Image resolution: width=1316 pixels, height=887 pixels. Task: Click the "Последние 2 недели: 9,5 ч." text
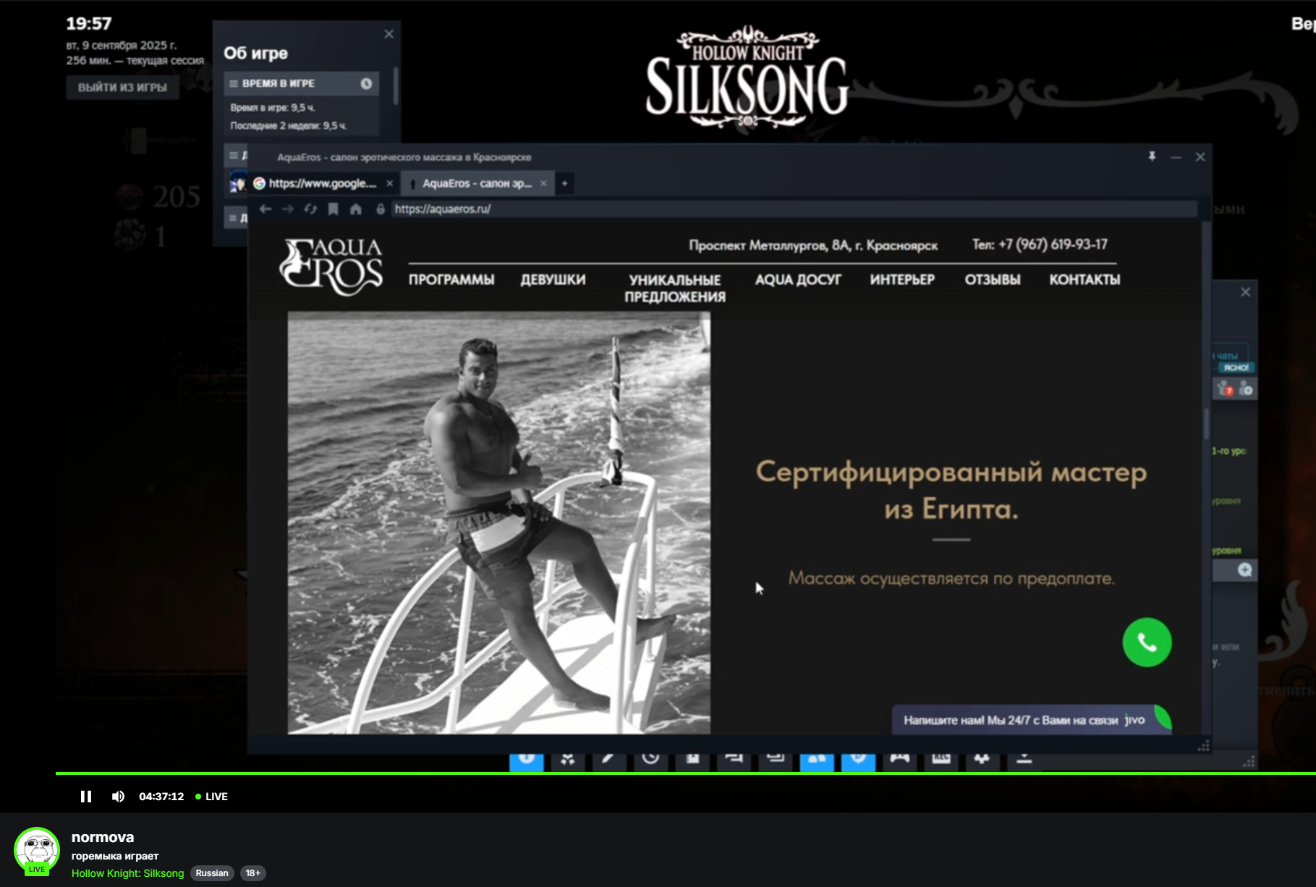289,126
